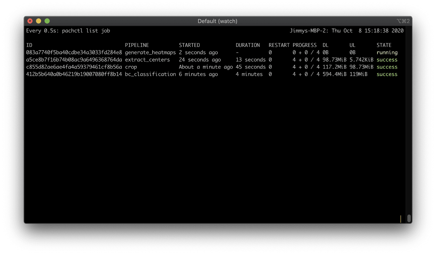Click the 98.73MiB upload of crop job

pyautogui.click(x=362, y=67)
